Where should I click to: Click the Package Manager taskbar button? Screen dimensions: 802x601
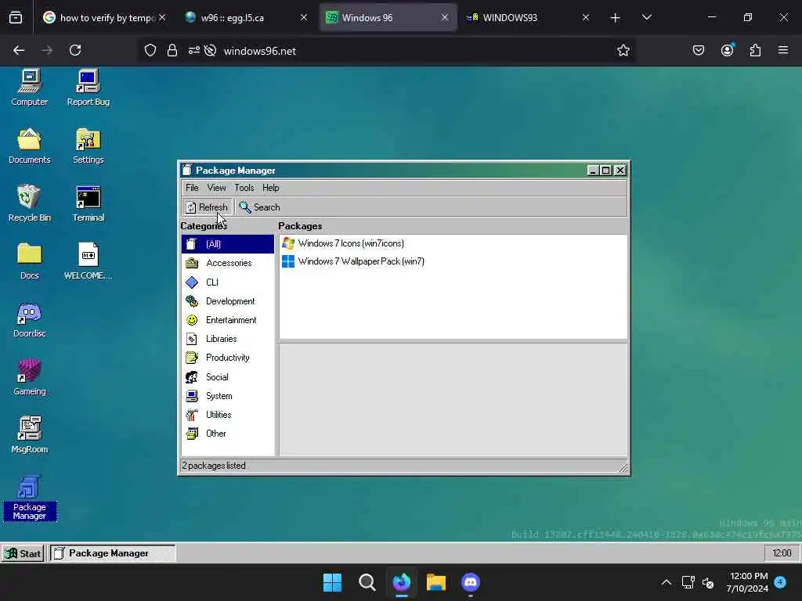(113, 553)
